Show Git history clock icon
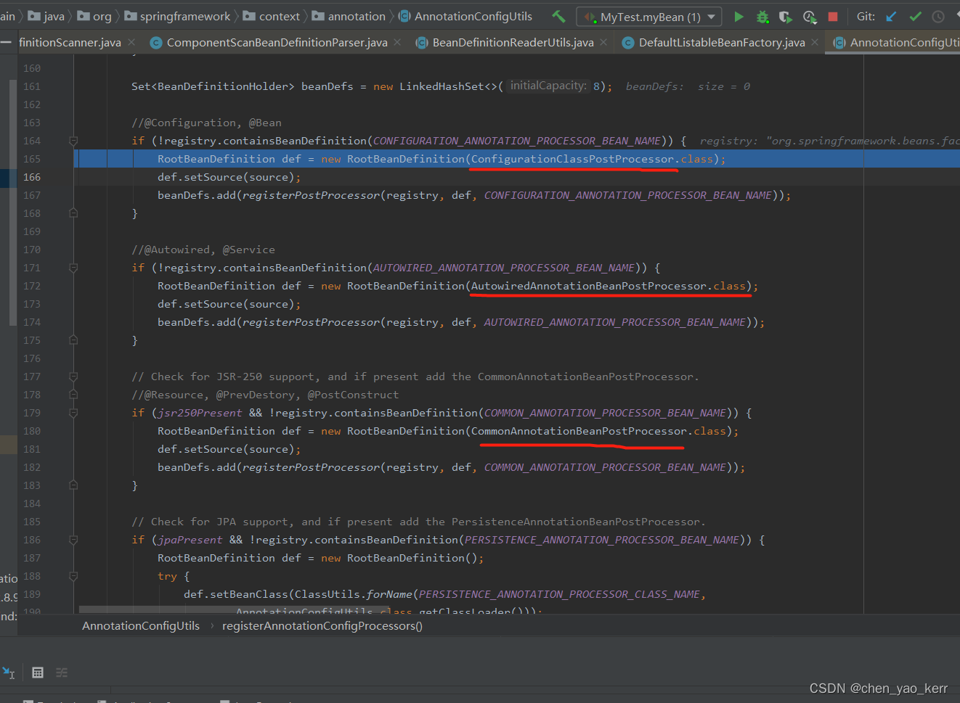Viewport: 960px width, 703px height. pyautogui.click(x=938, y=16)
